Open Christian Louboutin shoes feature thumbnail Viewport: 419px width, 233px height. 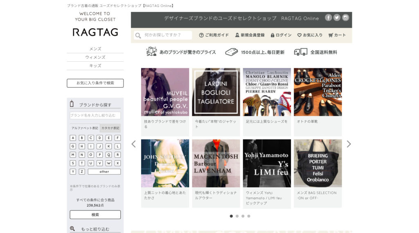click(x=267, y=92)
